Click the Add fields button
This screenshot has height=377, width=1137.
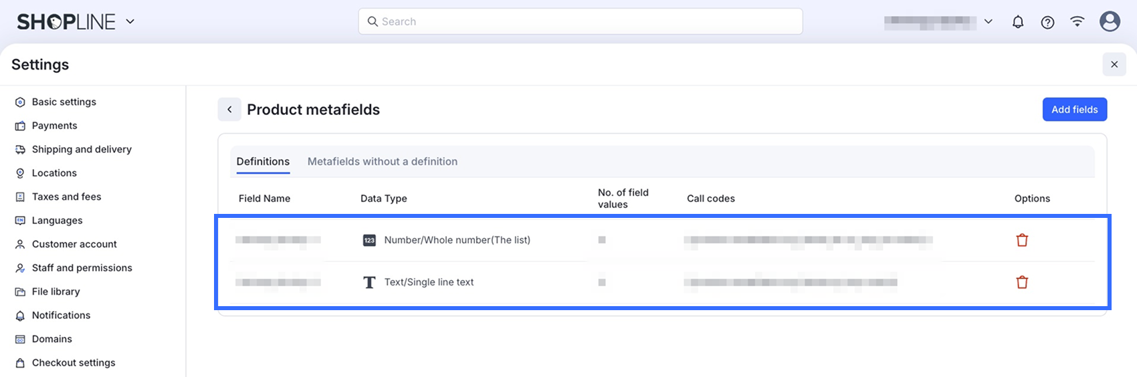pyautogui.click(x=1074, y=110)
